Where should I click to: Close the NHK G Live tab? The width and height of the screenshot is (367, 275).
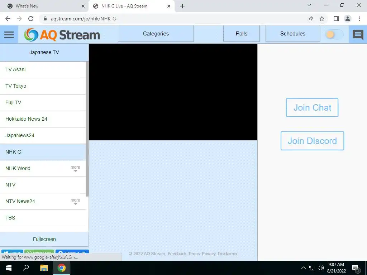click(x=169, y=6)
